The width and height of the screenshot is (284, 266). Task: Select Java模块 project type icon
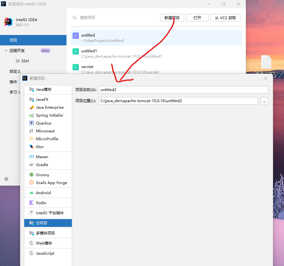32,90
